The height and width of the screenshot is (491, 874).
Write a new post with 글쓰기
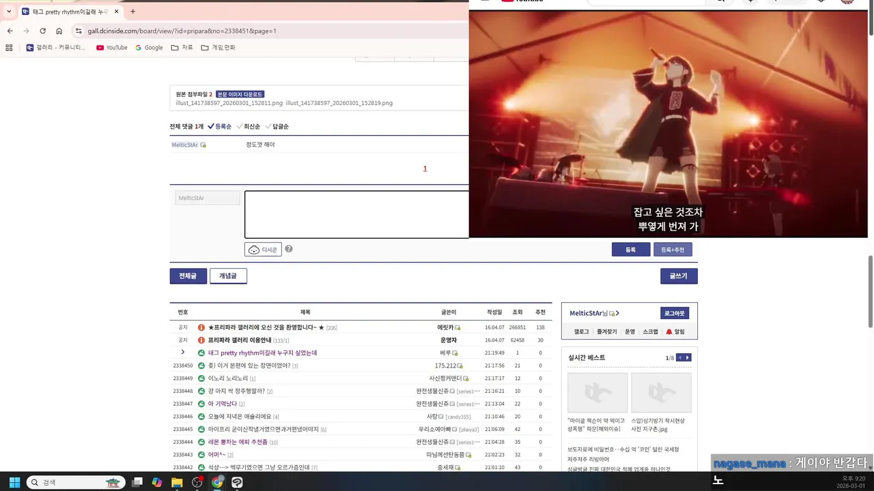pyautogui.click(x=679, y=276)
